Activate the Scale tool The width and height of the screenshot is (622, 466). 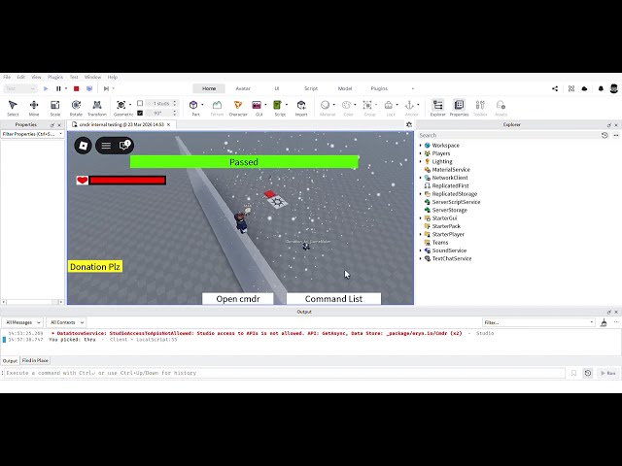coord(54,108)
